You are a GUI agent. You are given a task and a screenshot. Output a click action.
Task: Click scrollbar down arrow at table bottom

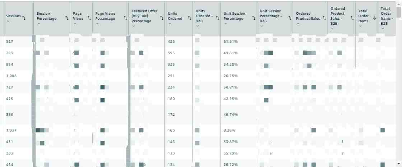point(399,164)
